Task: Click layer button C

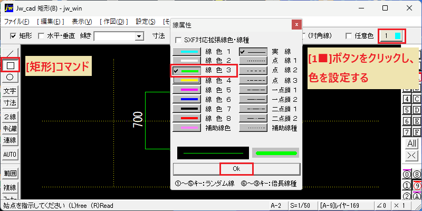Action: 416,99
